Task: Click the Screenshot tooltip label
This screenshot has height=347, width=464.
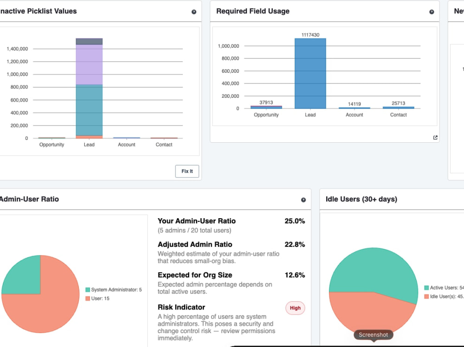Action: click(x=374, y=335)
